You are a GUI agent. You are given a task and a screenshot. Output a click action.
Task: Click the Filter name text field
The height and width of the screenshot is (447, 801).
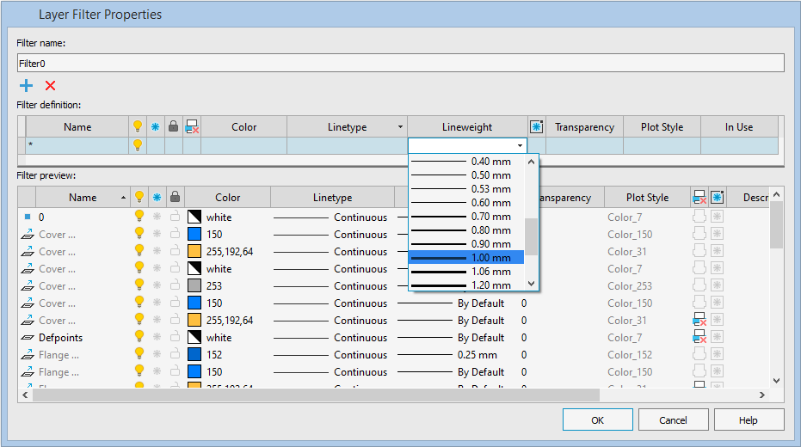click(400, 63)
